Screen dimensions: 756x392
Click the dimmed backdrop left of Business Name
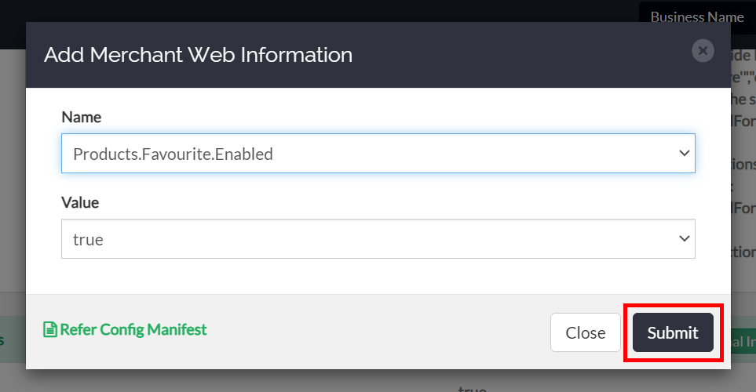point(314,11)
